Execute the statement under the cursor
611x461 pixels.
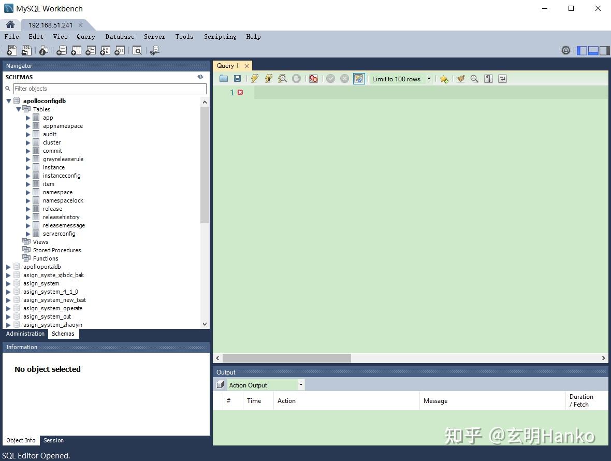tap(269, 79)
